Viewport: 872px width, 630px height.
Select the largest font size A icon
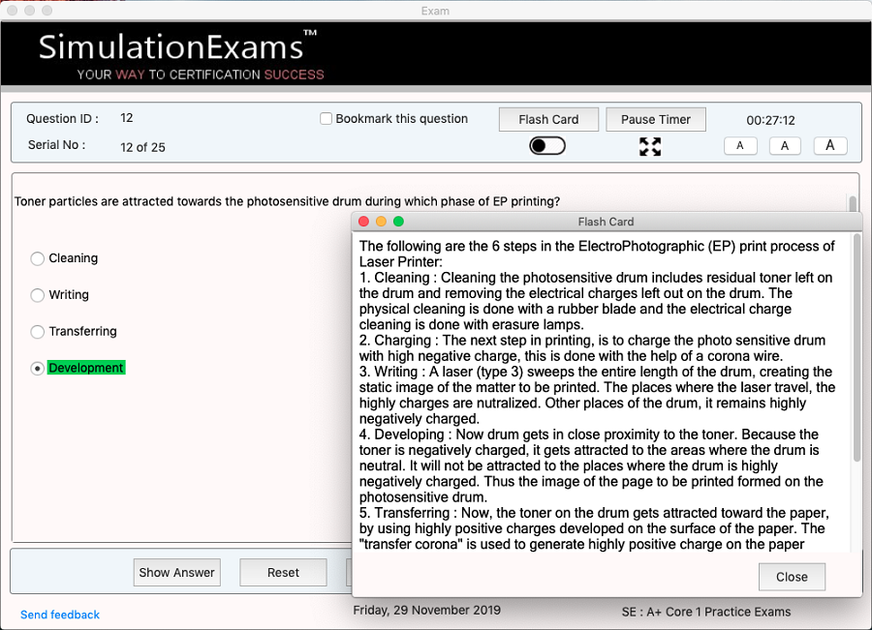(830, 145)
